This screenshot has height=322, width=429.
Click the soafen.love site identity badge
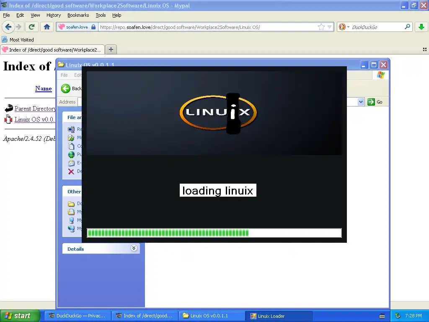77,27
